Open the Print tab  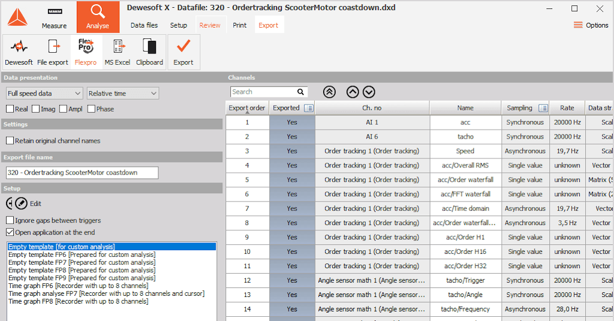click(x=240, y=25)
